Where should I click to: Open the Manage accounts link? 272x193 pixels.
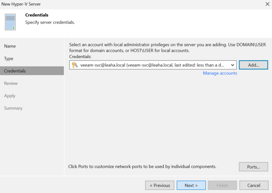point(220,73)
